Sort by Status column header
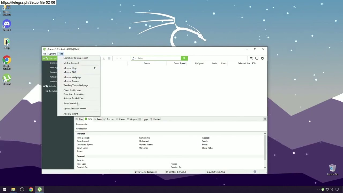Image resolution: width=343 pixels, height=193 pixels. [x=147, y=64]
